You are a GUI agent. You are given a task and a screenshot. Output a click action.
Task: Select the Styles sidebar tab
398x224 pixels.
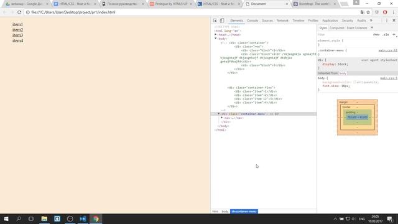pos(323,28)
